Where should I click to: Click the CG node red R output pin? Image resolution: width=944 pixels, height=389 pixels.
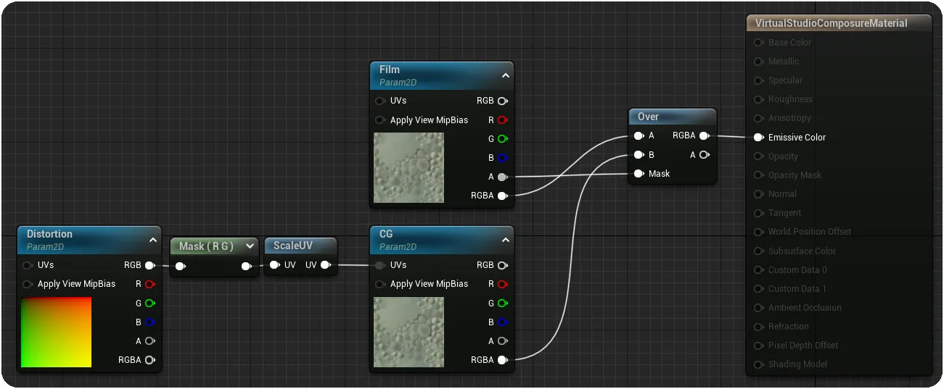coord(502,284)
